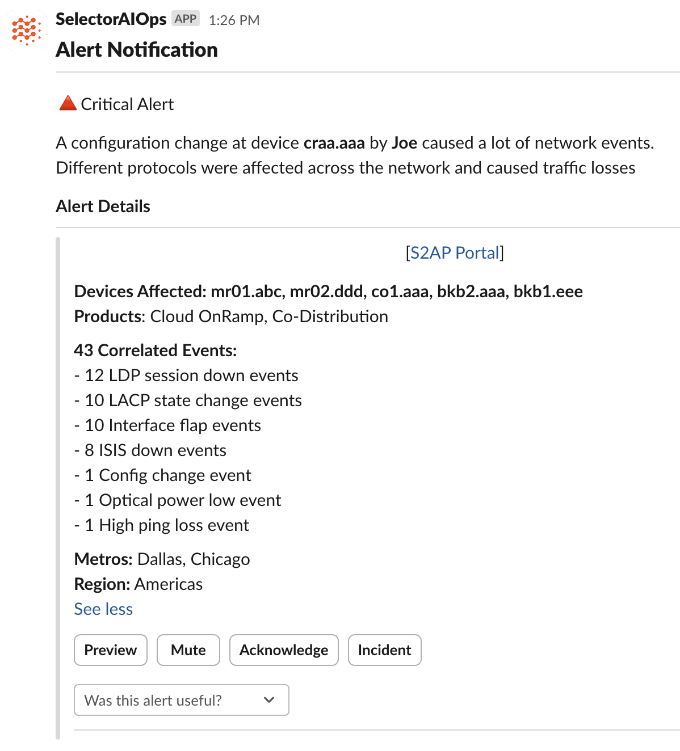
Task: Click the Alert Details section heading
Action: [103, 206]
